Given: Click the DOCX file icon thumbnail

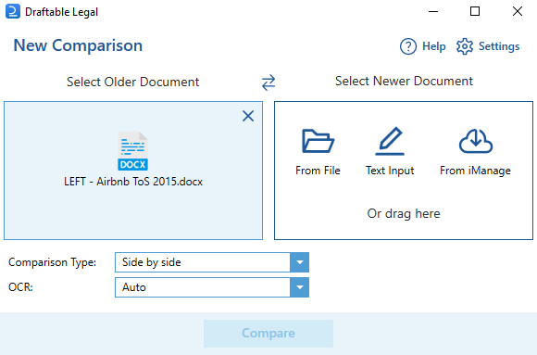Looking at the screenshot, I should pos(133,151).
